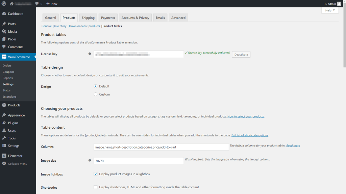Expand the Help dropdown panel

coord(330,11)
